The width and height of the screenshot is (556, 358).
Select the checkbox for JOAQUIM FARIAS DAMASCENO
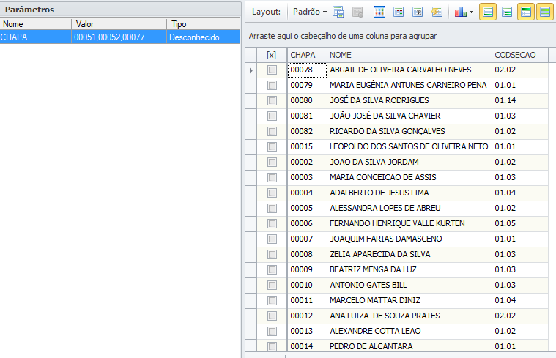272,239
